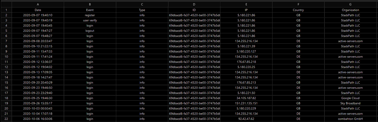Screen dimensions: 378x122
Task: Select StackPath LLC cell in row 2
Action: tap(350, 15)
